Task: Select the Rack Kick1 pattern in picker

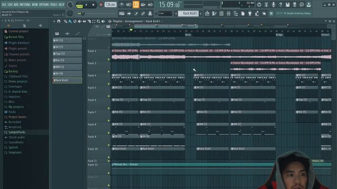Action: tap(67, 80)
